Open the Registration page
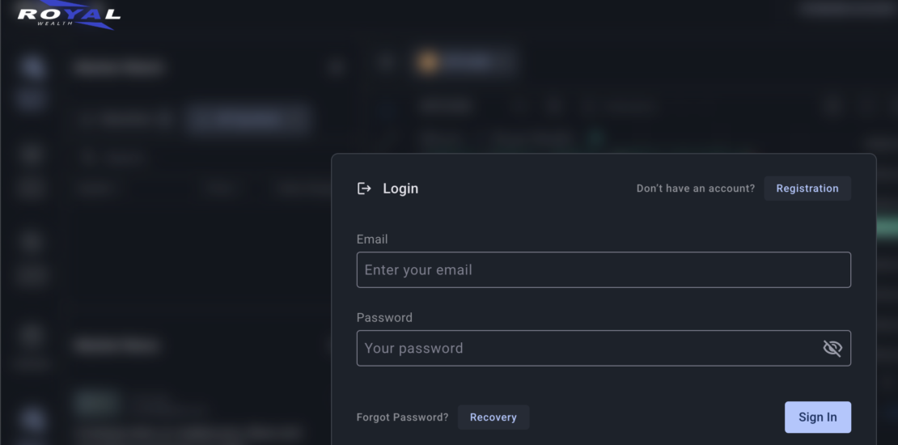The image size is (898, 445). (807, 189)
